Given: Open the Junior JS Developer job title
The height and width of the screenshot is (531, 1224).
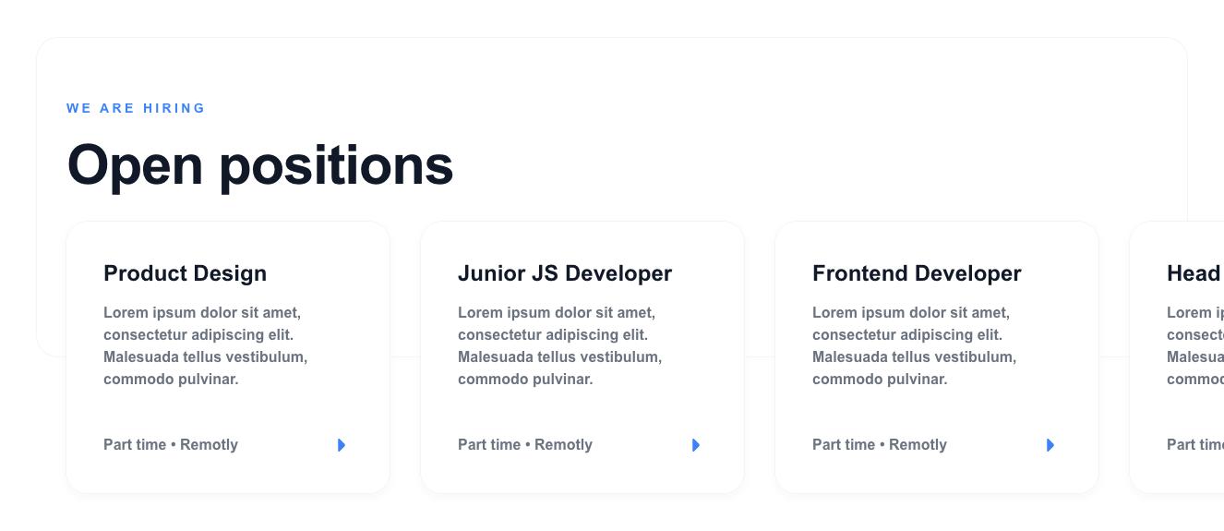Looking at the screenshot, I should (x=565, y=273).
